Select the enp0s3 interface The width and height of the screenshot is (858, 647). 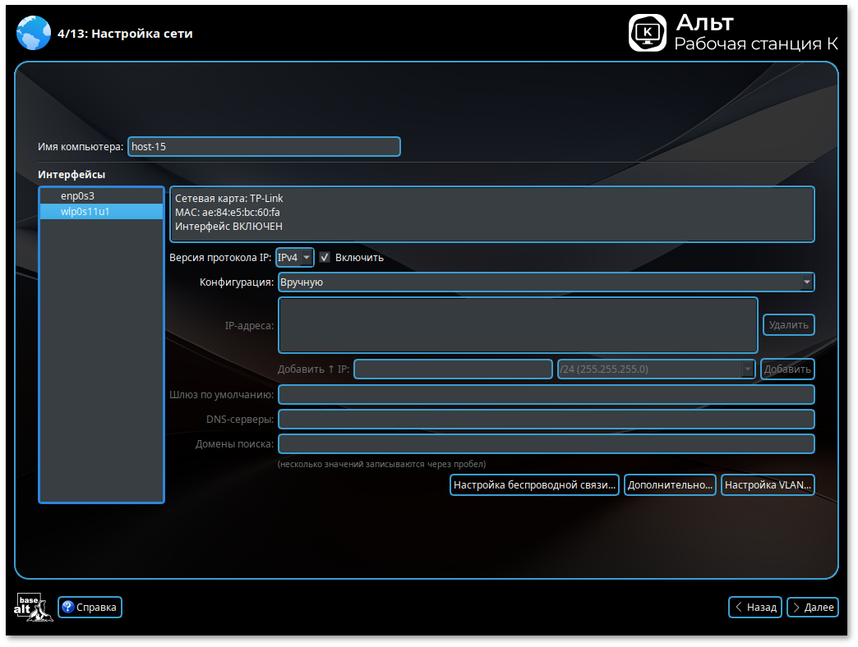[x=78, y=196]
